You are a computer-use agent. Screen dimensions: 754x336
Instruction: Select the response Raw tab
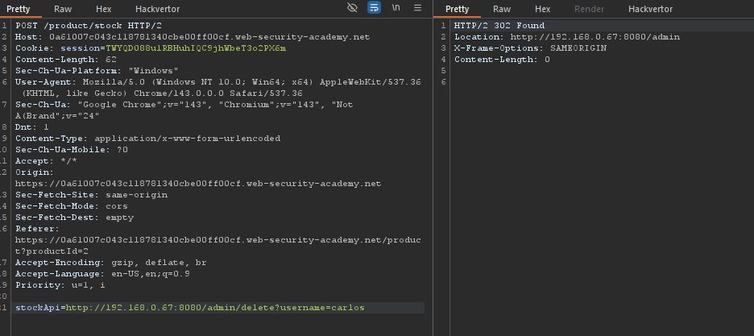tap(502, 9)
